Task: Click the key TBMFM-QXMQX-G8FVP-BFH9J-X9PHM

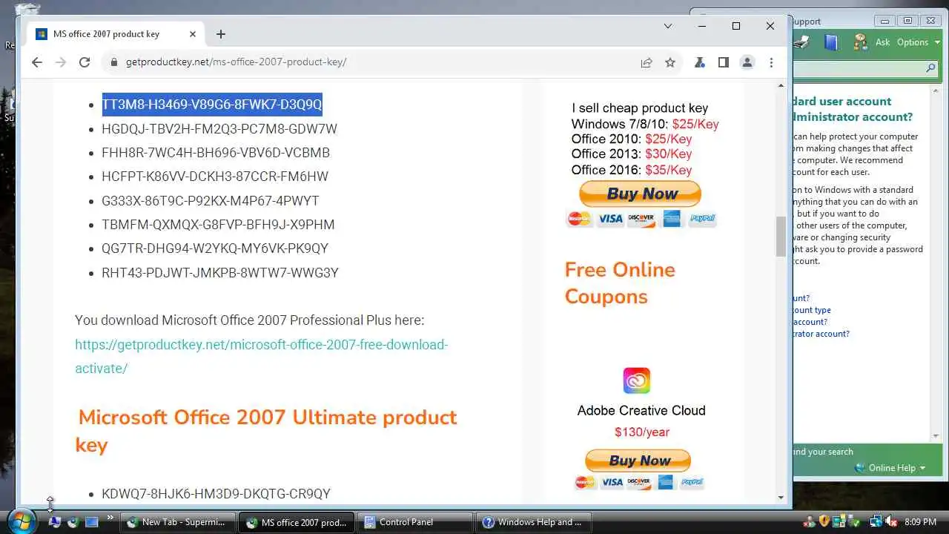Action: [218, 225]
